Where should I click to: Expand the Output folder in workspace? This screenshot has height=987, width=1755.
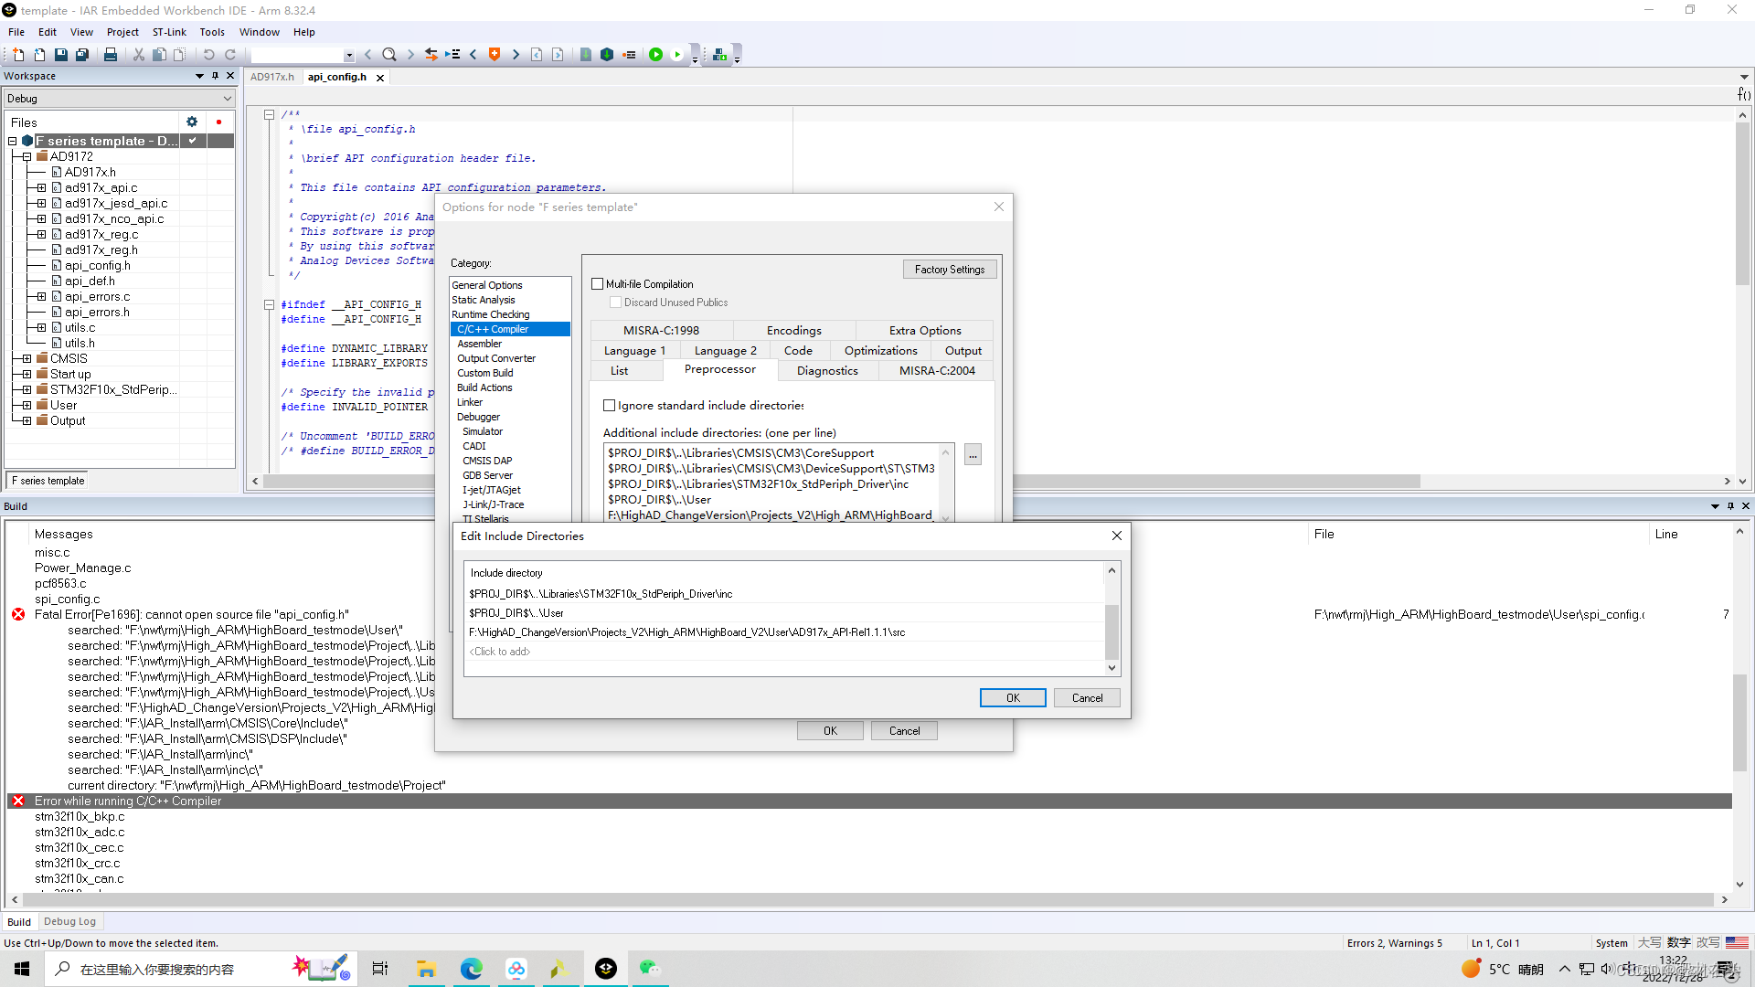[x=25, y=420]
